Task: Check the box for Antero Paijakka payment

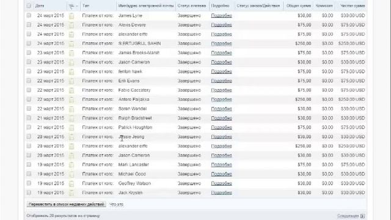Action: click(x=29, y=99)
